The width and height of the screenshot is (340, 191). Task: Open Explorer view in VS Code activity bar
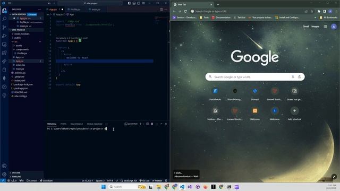point(4,11)
